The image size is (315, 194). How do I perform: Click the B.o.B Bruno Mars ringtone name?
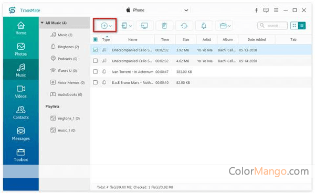coord(133,82)
